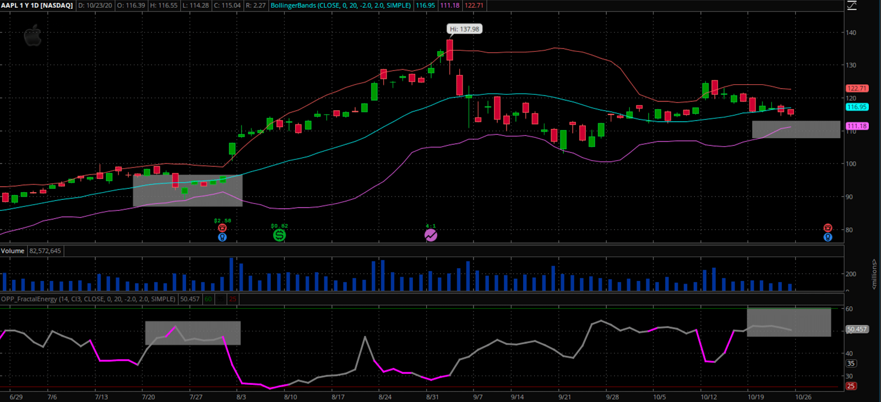Click the 8/3 date on the time axis
Image resolution: width=881 pixels, height=402 pixels.
click(x=241, y=397)
